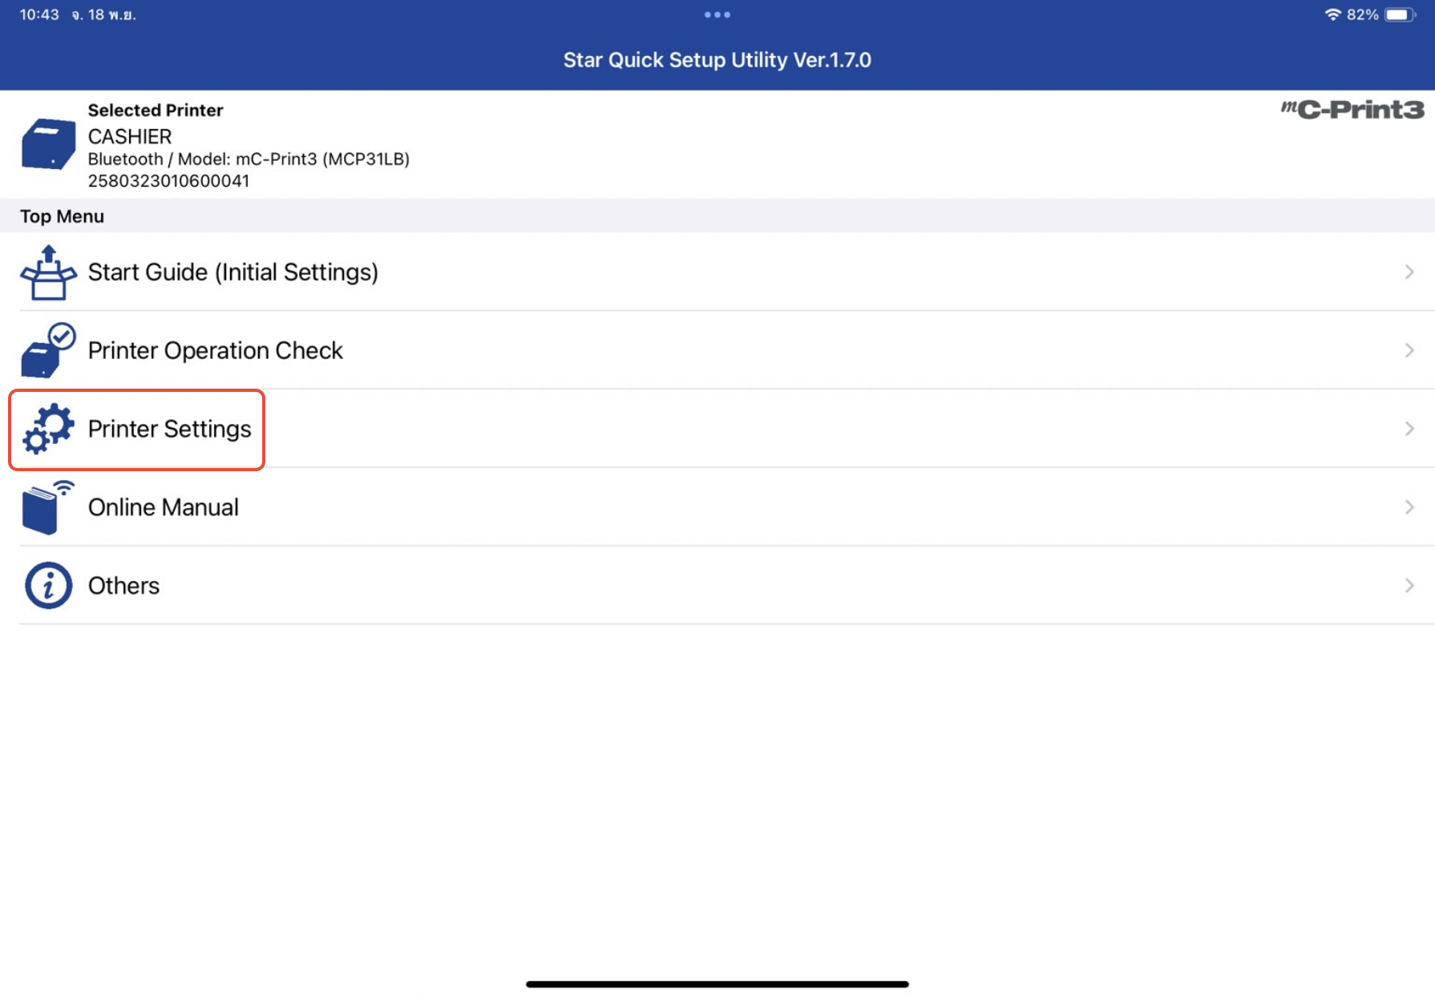Tap the selected printer icon
Screen dimensions: 1435x997
click(x=48, y=144)
